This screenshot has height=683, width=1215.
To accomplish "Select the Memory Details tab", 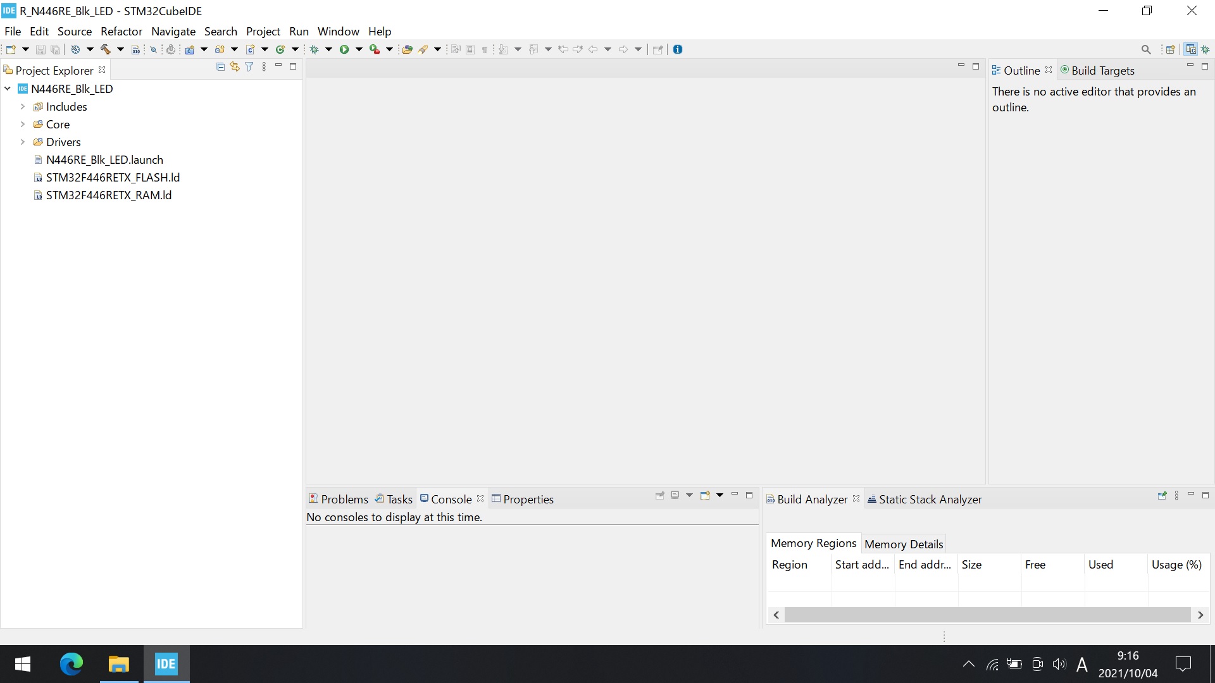I will pyautogui.click(x=904, y=544).
